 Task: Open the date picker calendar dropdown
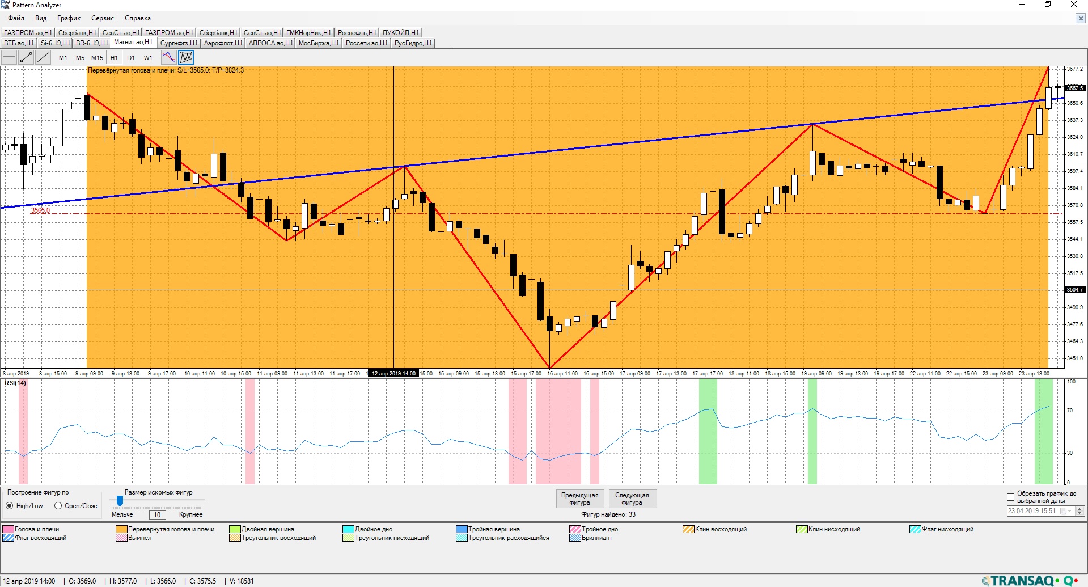[1066, 511]
